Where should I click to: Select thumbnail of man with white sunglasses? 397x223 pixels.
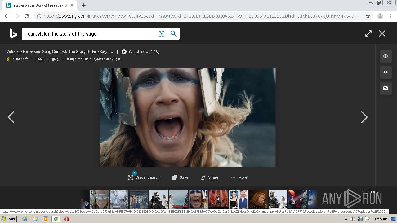click(99, 199)
